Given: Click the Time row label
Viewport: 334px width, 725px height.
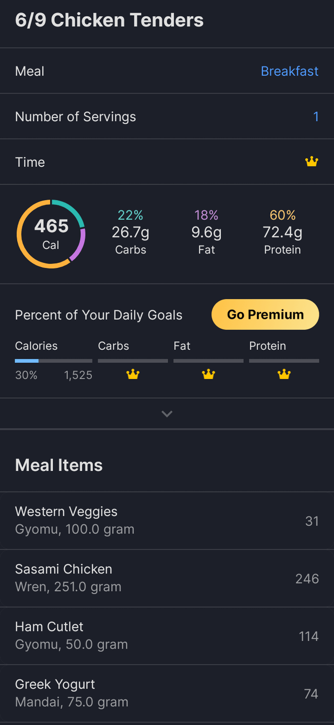Looking at the screenshot, I should (30, 162).
